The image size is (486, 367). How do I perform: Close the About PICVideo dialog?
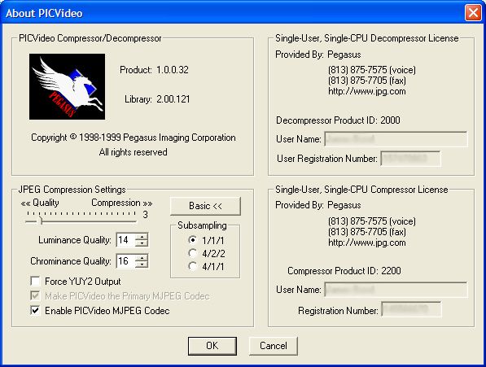pyautogui.click(x=473, y=13)
